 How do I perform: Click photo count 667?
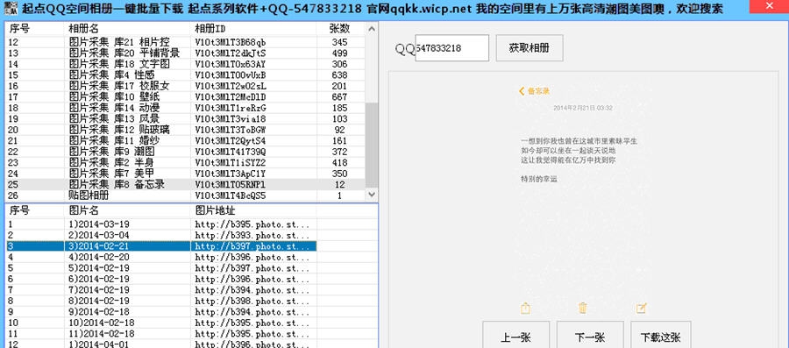[x=339, y=97]
